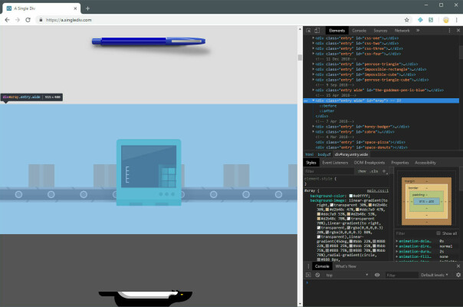463x307 pixels.
Task: Toggle the :hov element state panel
Action: (x=362, y=171)
